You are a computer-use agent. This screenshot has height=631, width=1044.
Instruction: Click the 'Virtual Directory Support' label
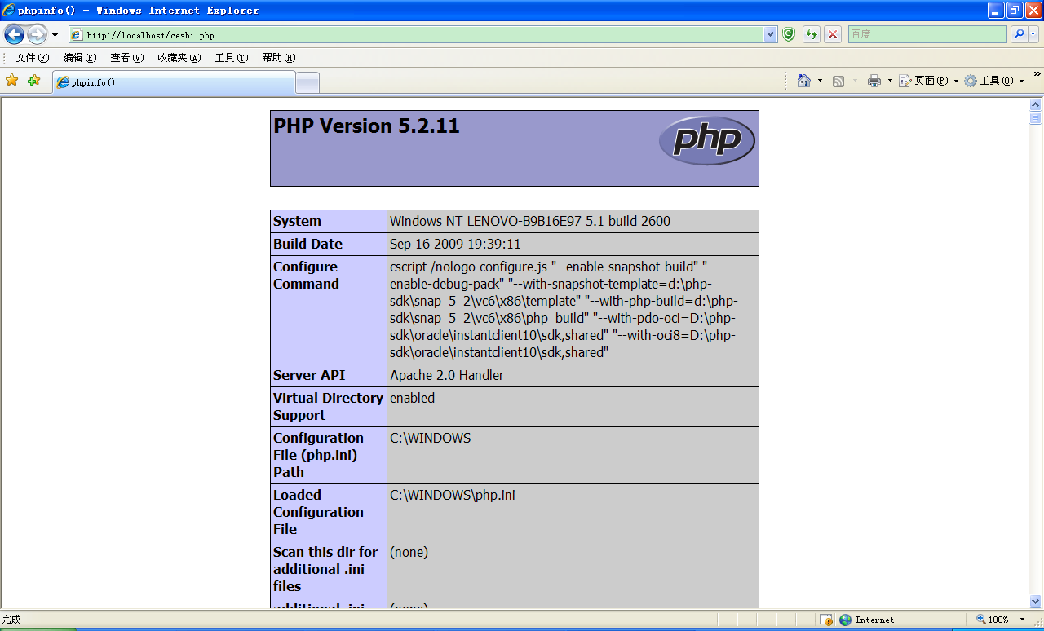point(328,406)
